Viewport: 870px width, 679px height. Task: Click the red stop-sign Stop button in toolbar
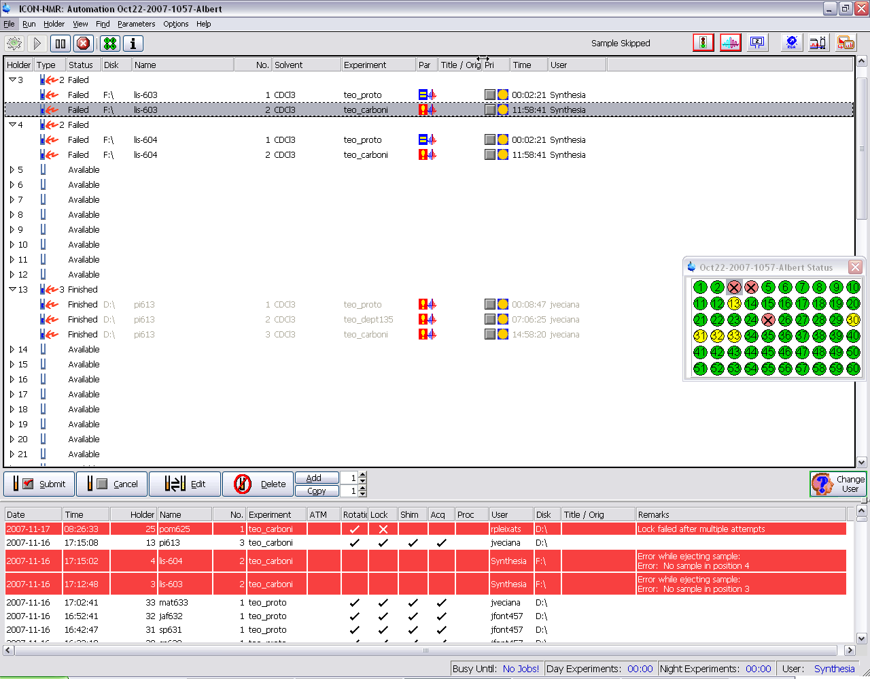tap(83, 44)
